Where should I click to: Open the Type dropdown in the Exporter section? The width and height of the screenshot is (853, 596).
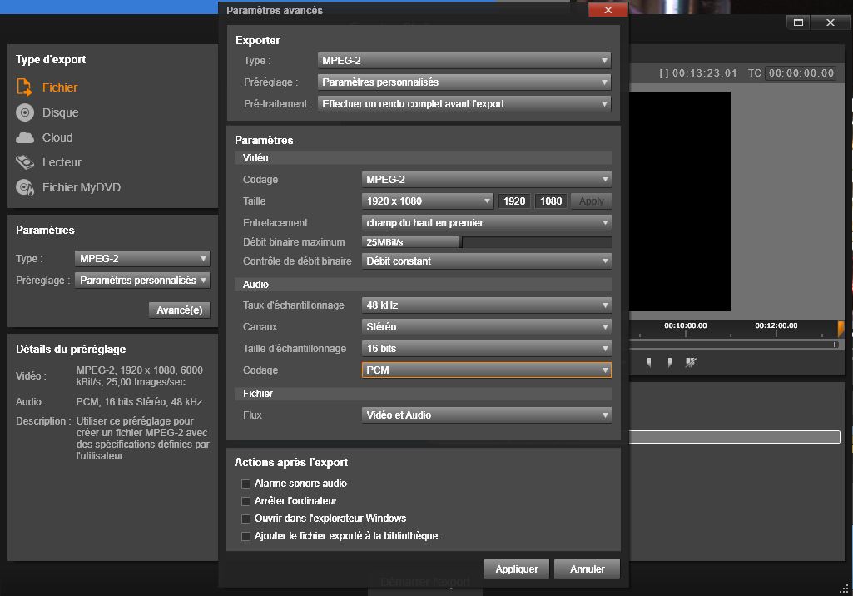point(464,61)
